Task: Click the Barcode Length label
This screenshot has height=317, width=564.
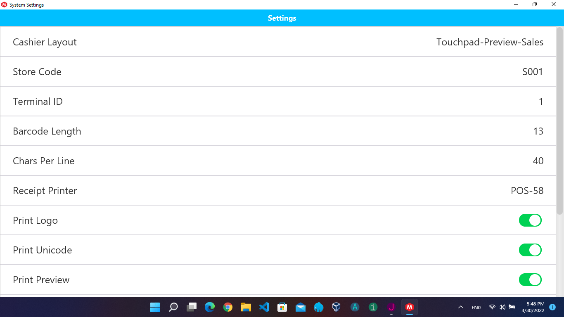Action: click(47, 131)
